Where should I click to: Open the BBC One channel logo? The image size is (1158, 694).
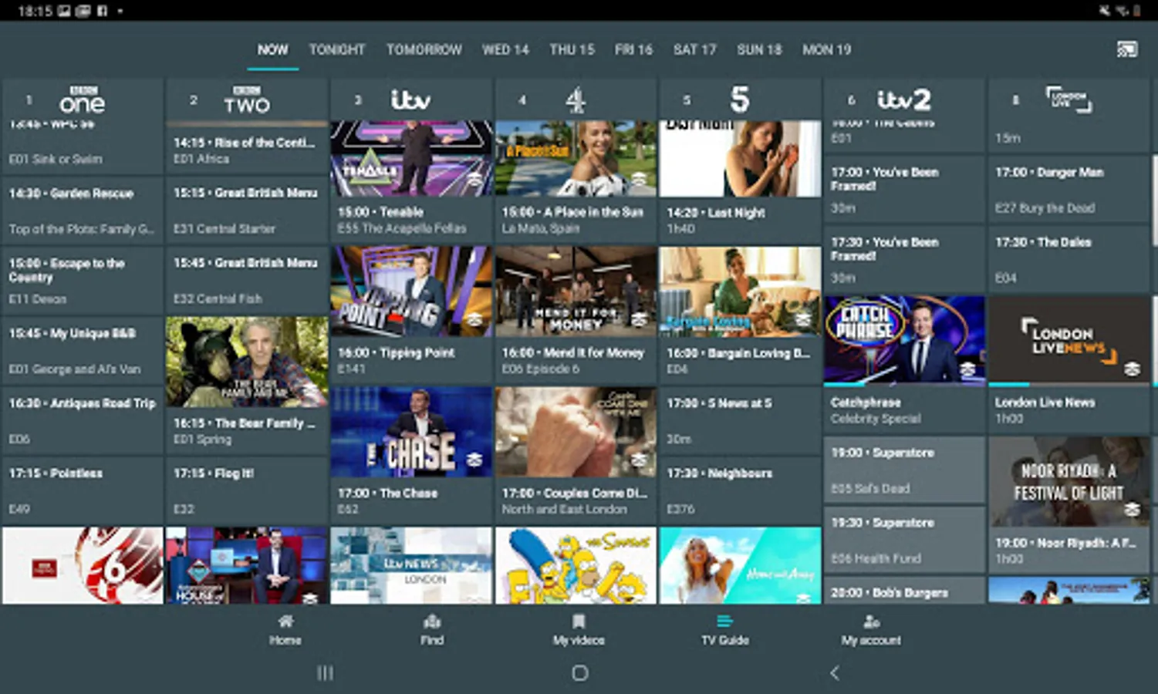click(x=83, y=100)
